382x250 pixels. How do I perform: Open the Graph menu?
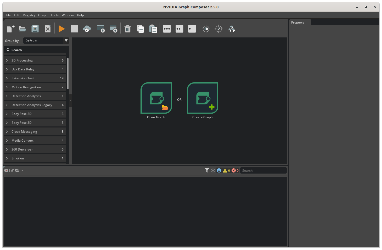point(43,15)
